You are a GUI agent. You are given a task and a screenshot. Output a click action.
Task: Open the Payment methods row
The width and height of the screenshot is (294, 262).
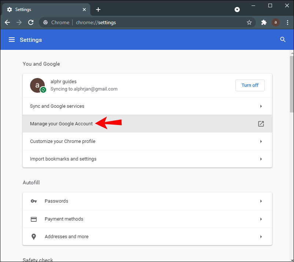[147, 219]
